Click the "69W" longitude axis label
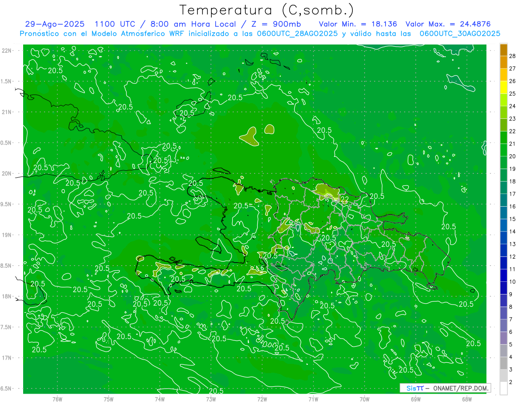 point(416,399)
